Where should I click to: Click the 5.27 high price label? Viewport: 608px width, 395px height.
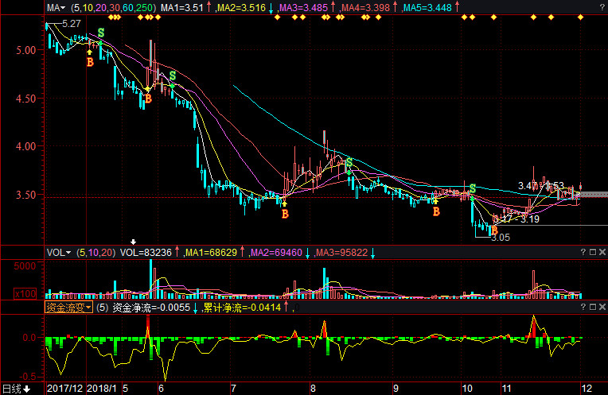[72, 25]
